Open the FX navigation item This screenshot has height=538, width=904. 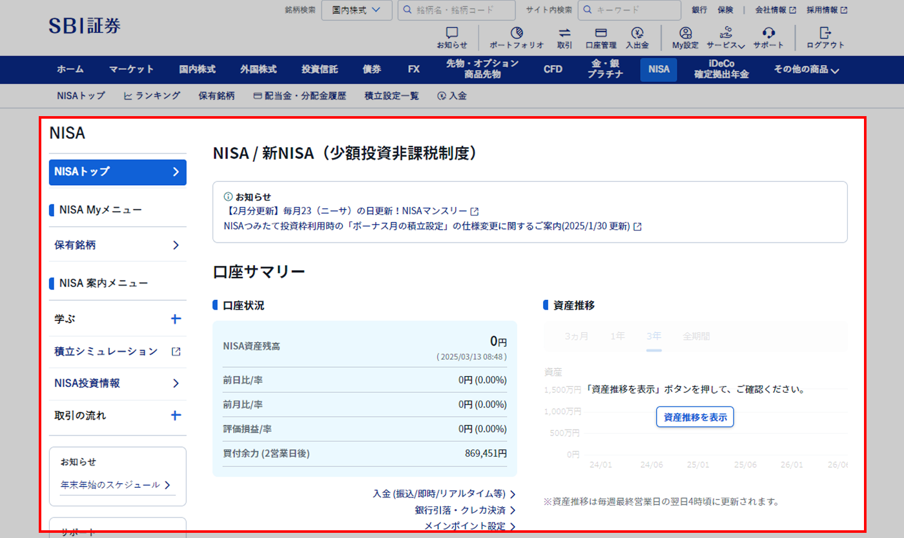[414, 69]
